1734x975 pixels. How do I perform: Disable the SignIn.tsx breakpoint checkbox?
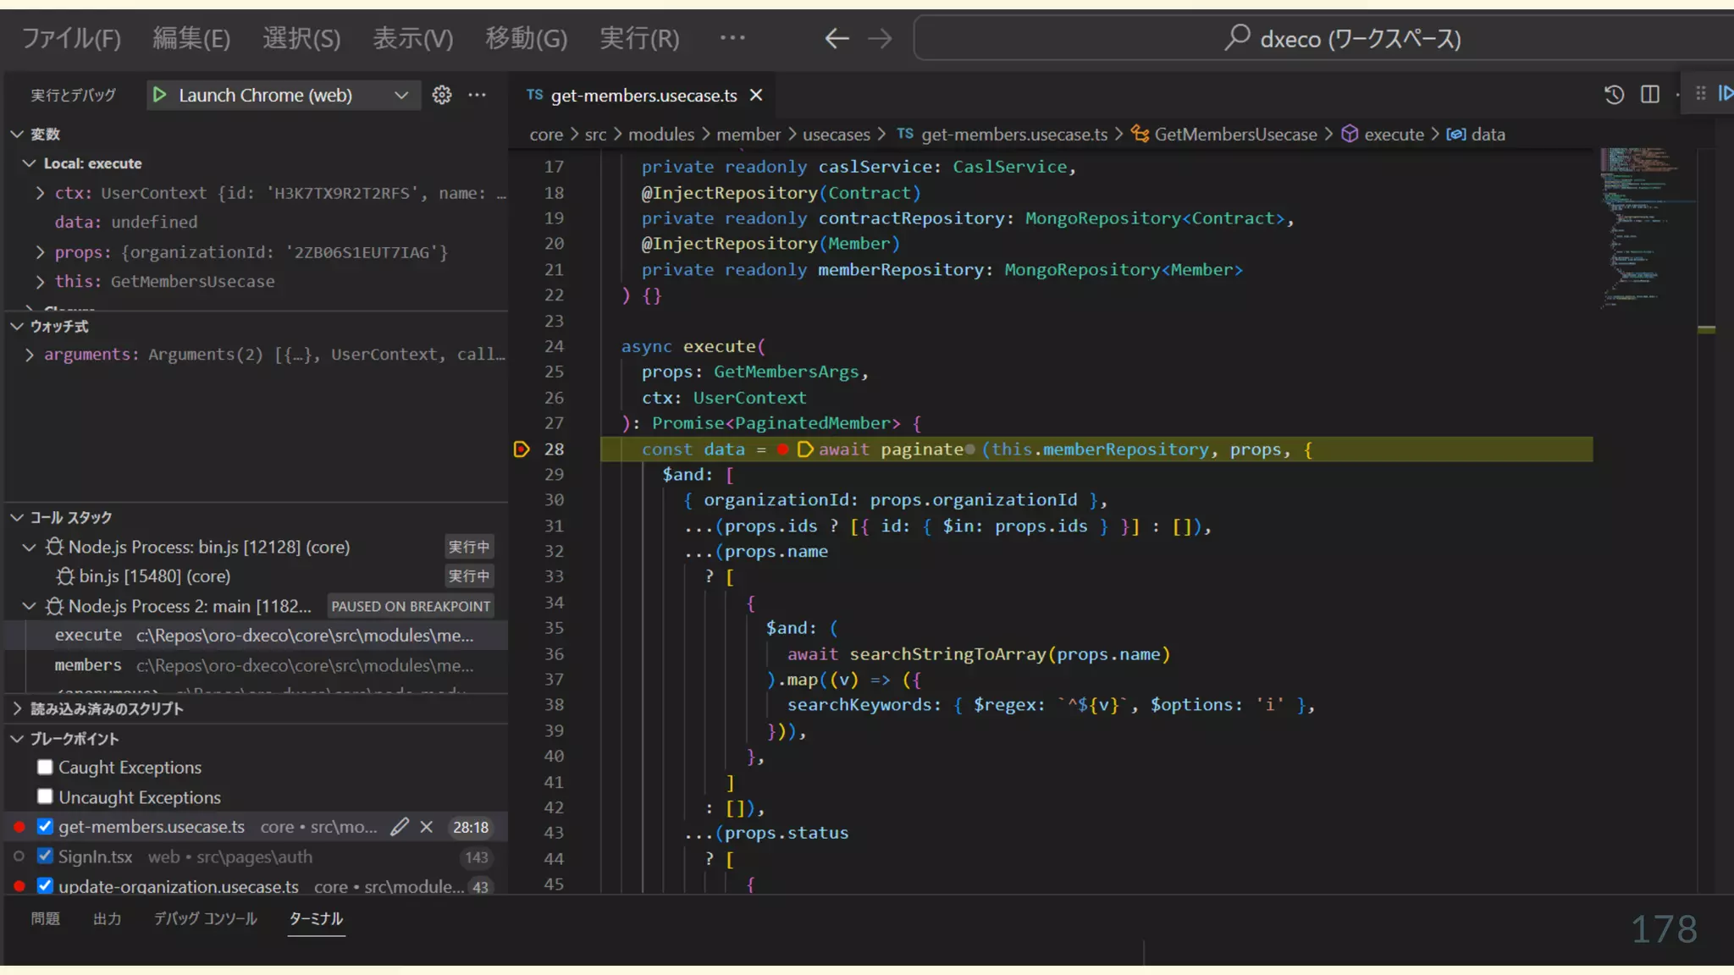(45, 857)
